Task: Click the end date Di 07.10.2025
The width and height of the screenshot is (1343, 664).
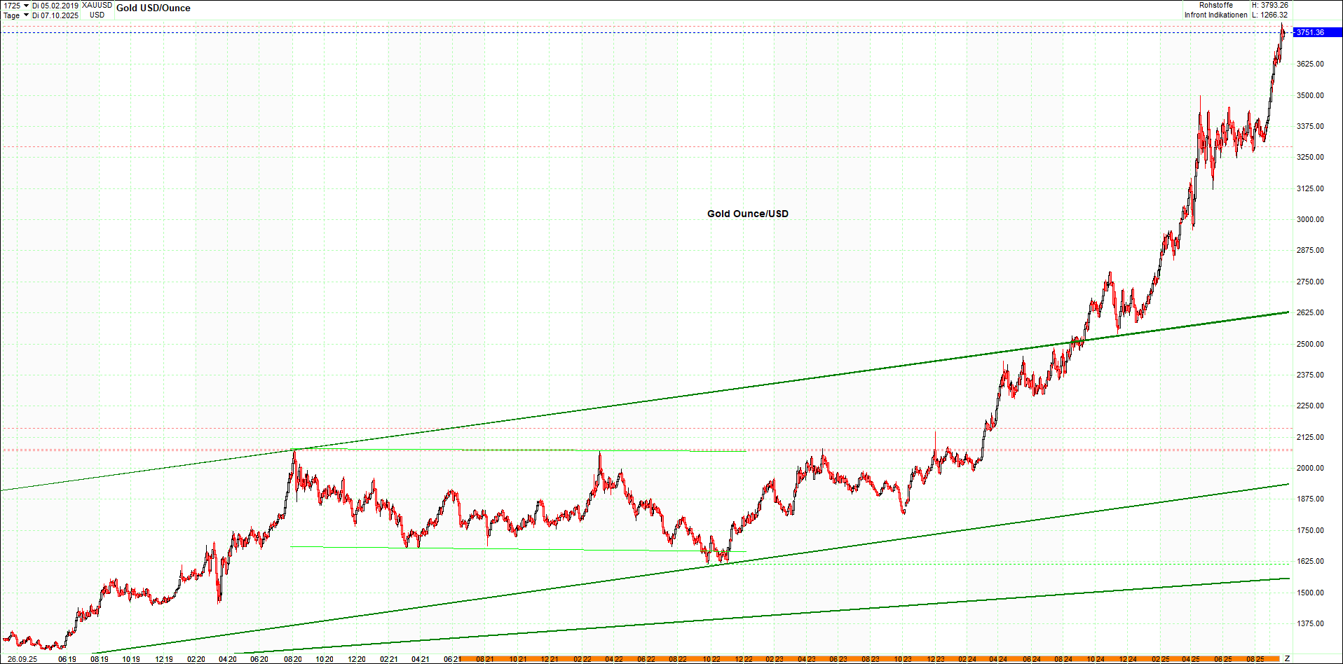Action: [55, 15]
